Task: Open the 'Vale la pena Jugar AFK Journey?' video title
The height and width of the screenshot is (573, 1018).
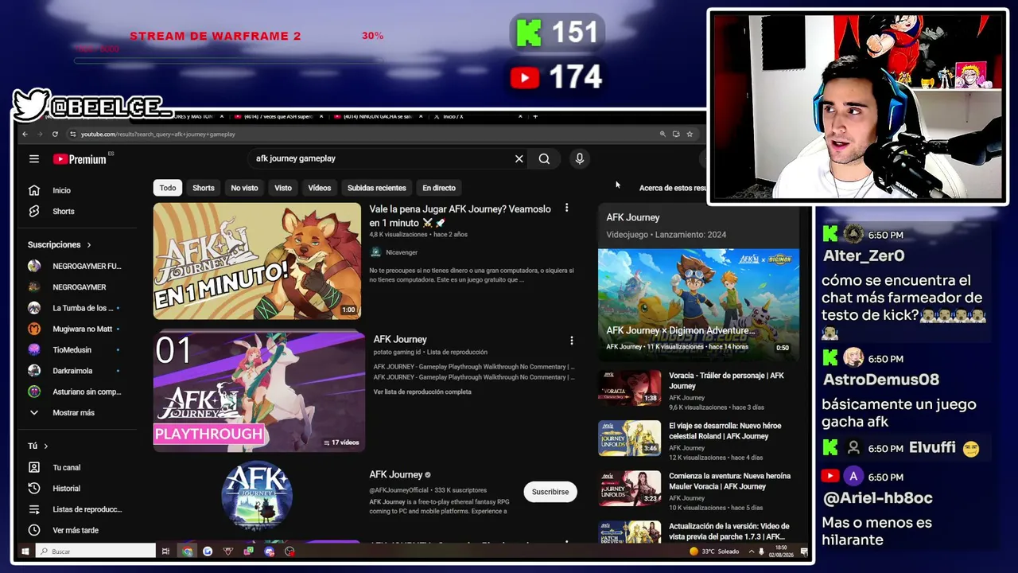Action: tap(460, 216)
